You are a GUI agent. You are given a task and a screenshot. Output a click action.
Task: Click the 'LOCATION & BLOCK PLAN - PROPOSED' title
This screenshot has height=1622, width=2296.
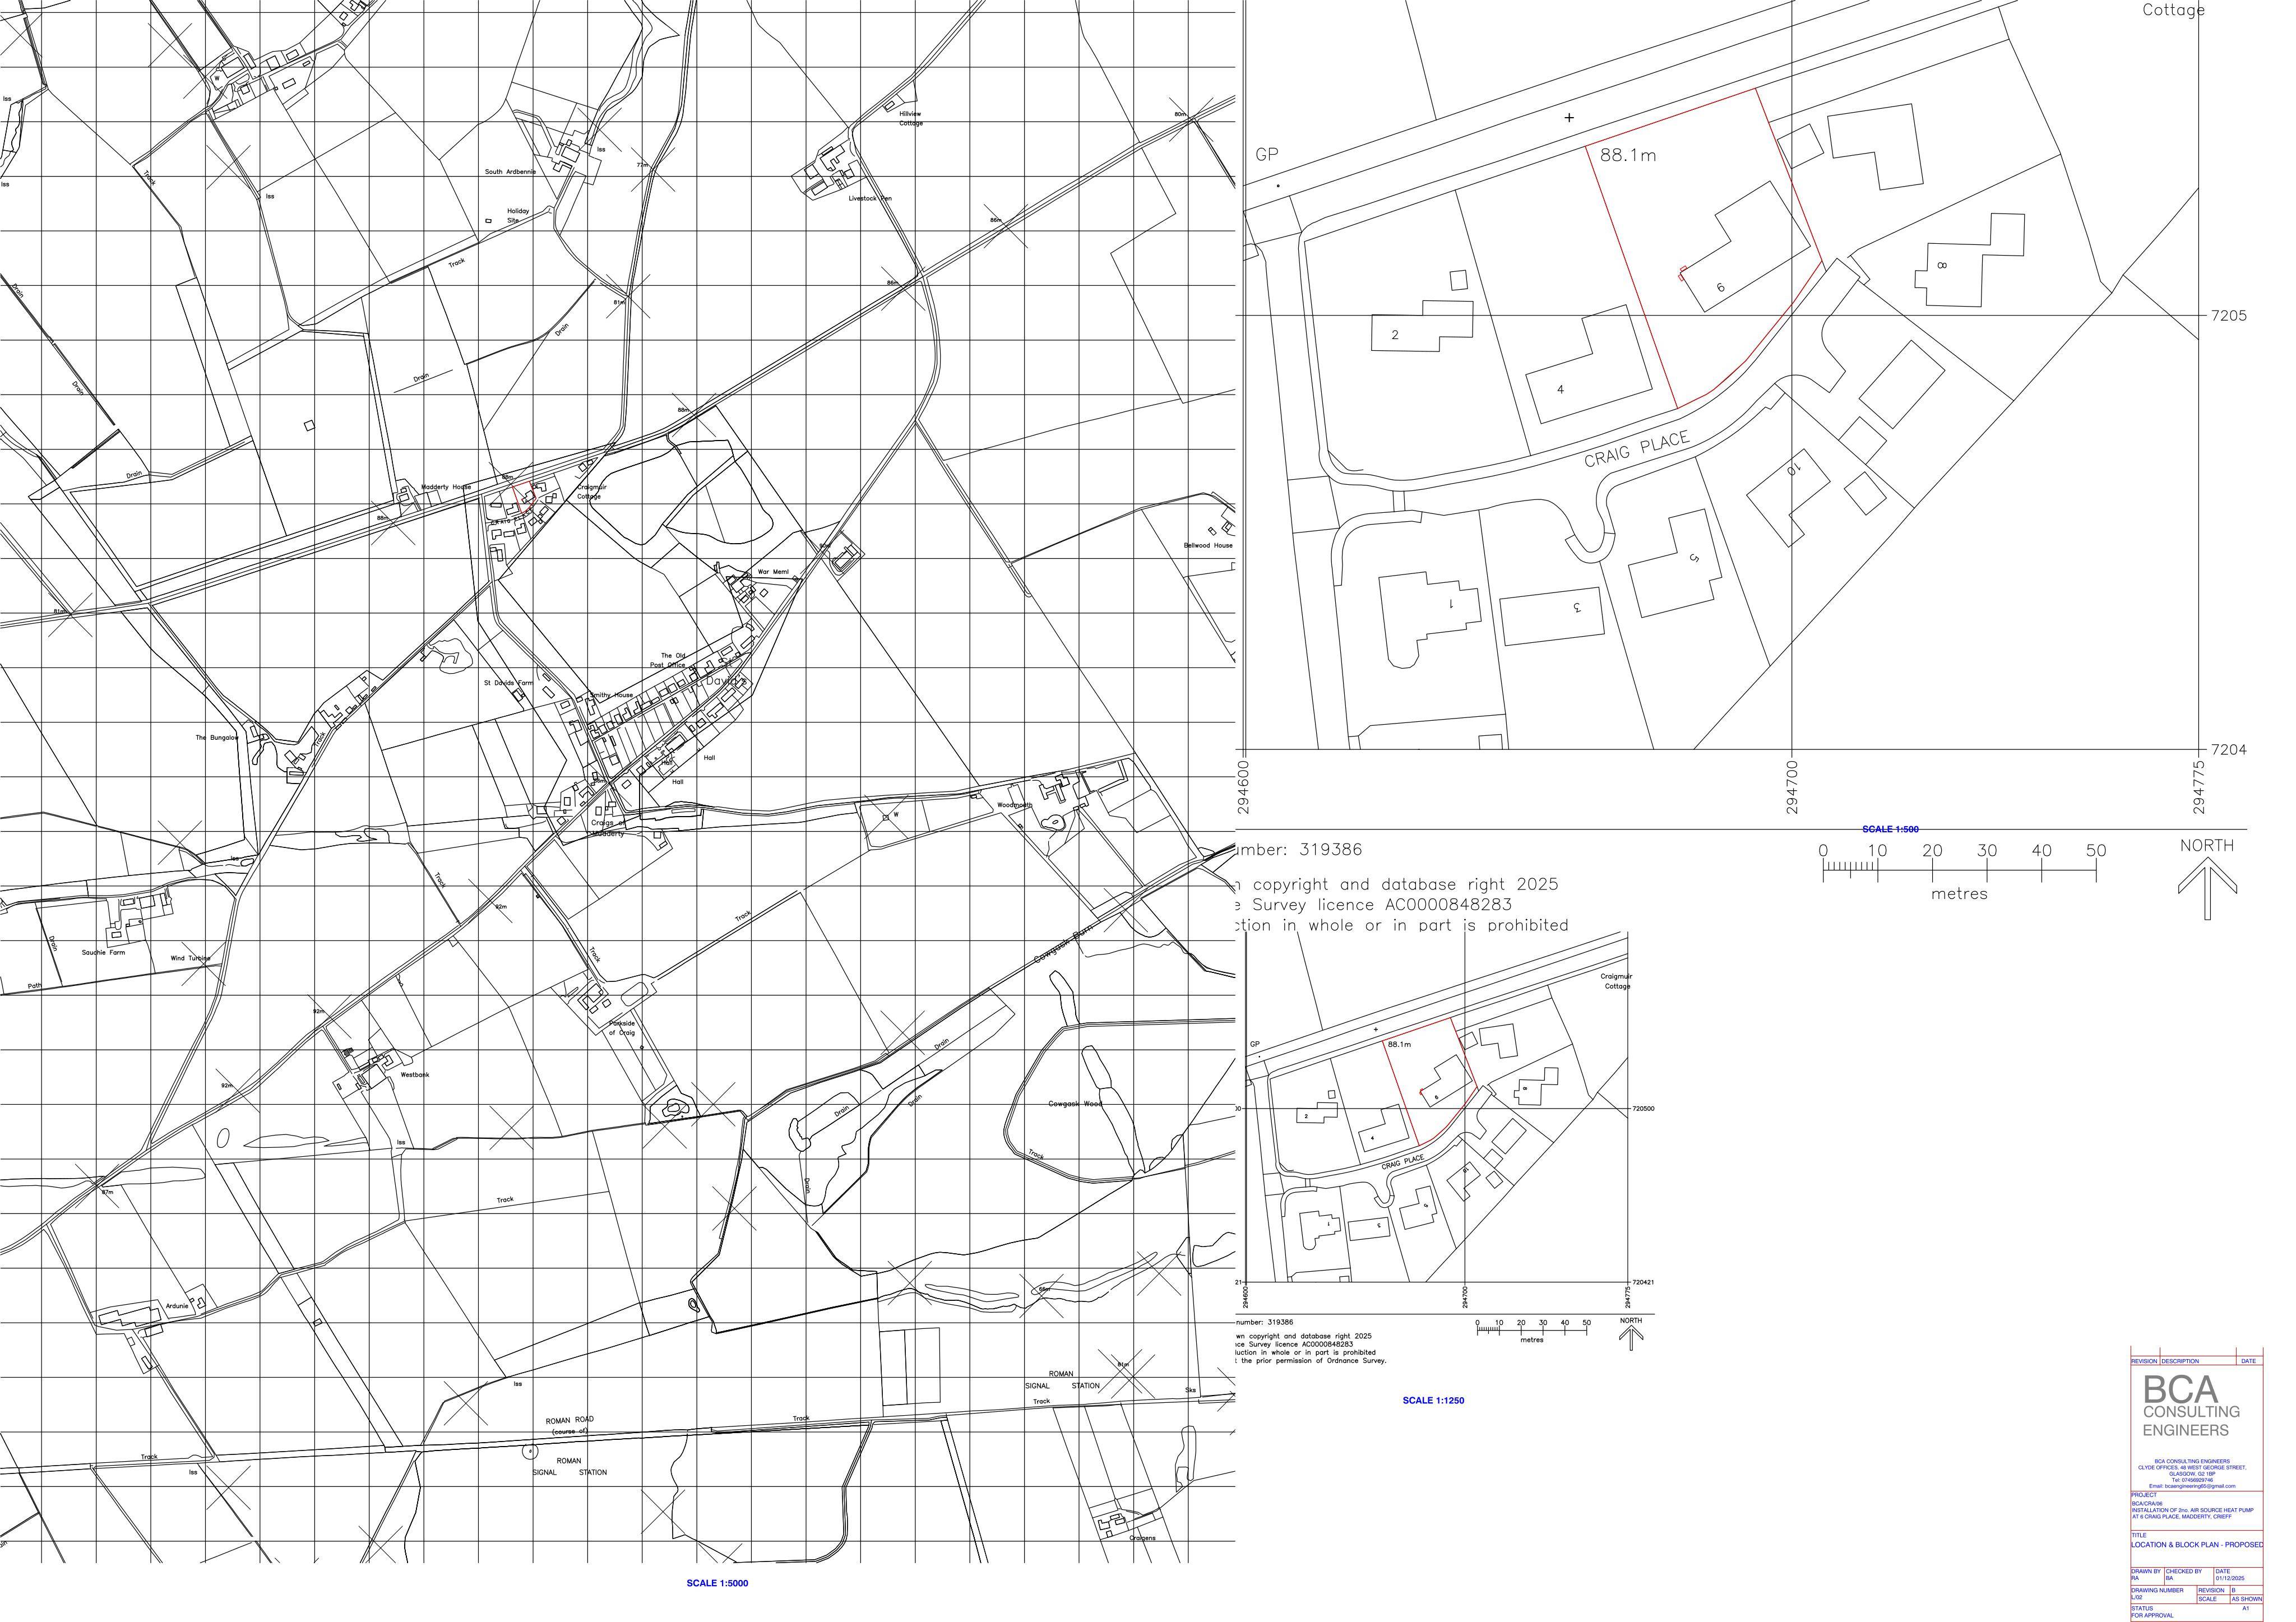pos(2197,1545)
